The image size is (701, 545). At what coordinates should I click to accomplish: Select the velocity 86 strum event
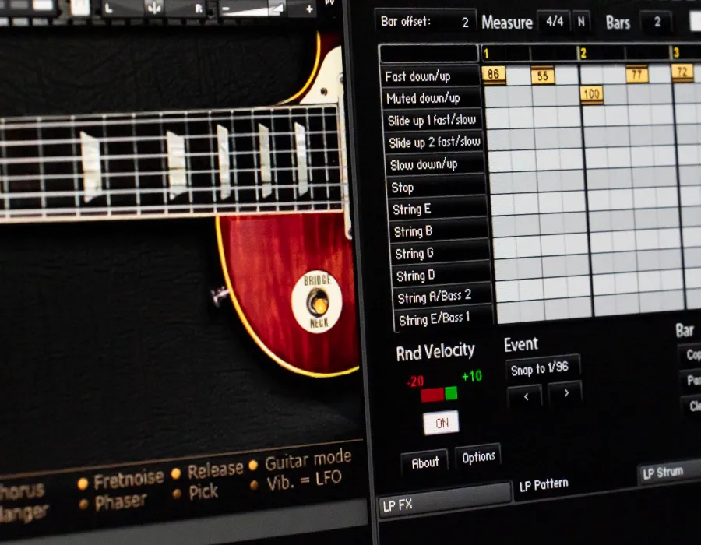coord(494,75)
